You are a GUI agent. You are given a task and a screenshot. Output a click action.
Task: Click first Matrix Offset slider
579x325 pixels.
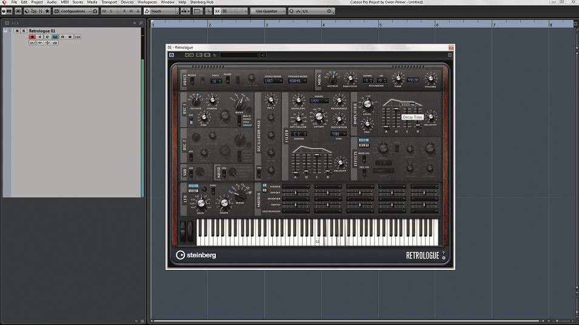coord(296,192)
